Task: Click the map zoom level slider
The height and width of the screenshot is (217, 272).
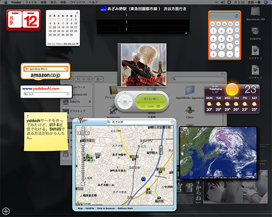Action: [83, 164]
